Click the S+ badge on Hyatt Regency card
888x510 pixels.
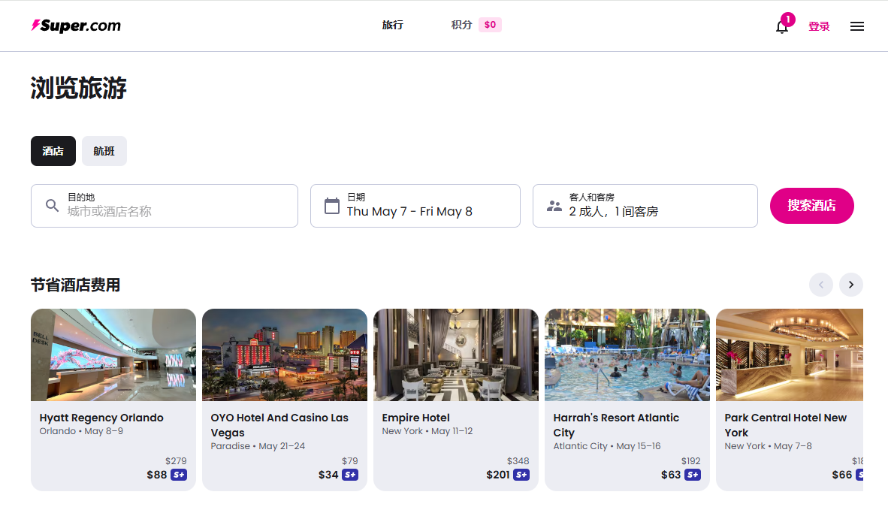click(179, 475)
